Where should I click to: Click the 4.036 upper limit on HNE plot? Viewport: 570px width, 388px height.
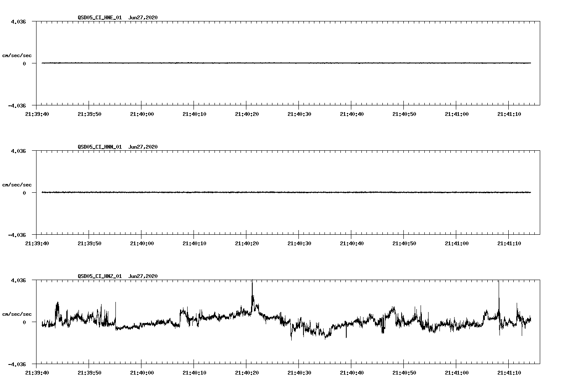(18, 21)
